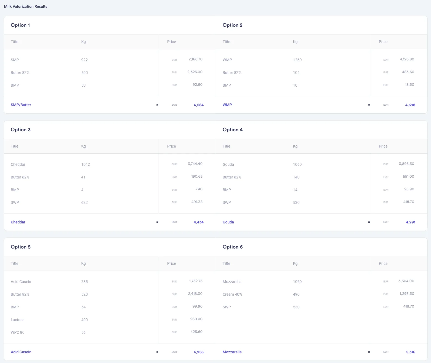
Task: Click the 622 kg SWP value
Action: tap(84, 202)
